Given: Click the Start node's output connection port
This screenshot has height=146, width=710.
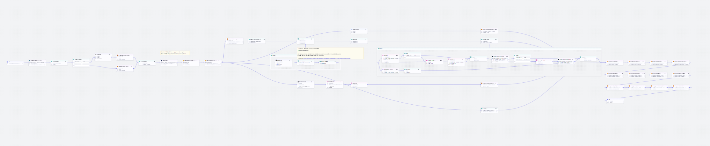Looking at the screenshot, I should coord(23,63).
